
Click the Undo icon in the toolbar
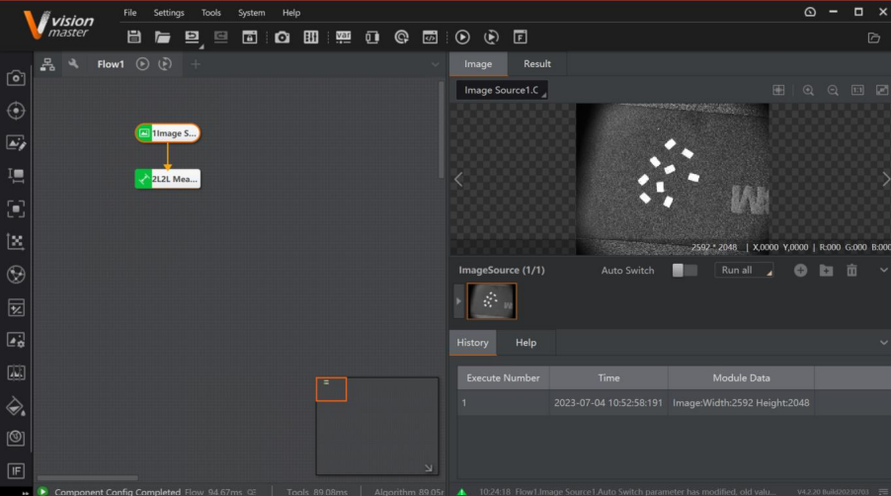192,37
